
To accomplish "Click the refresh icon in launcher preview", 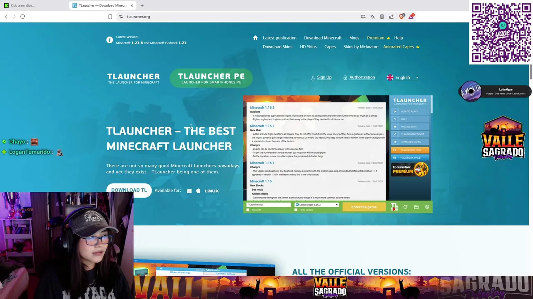I will (x=405, y=207).
